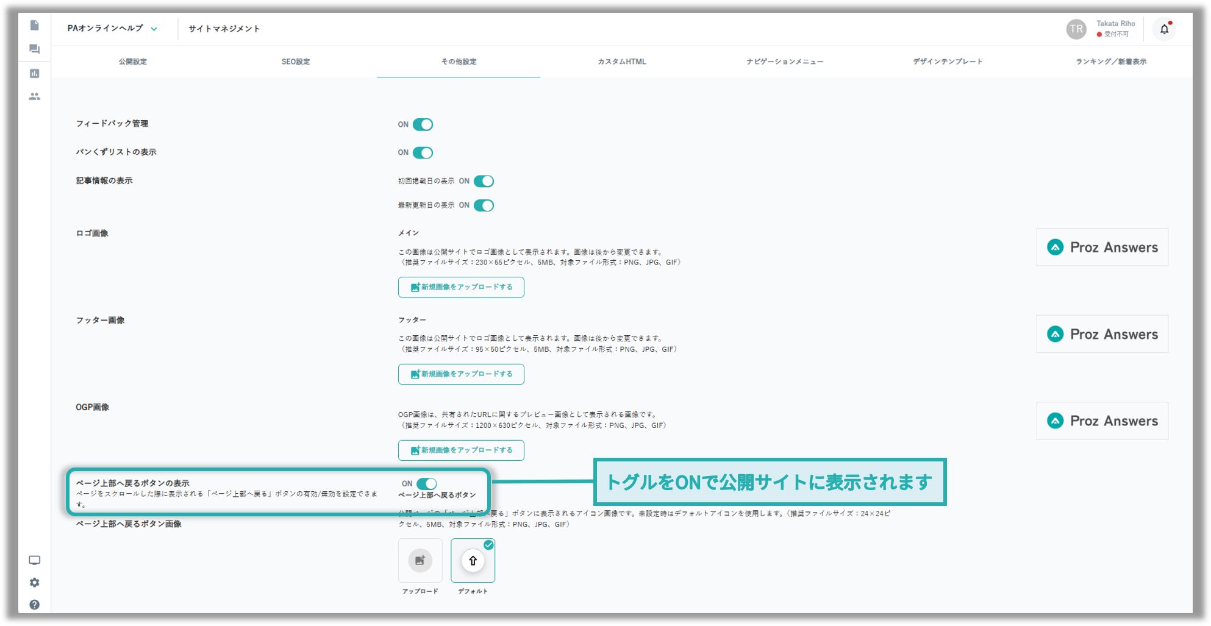
Task: Switch to カスタムHTML tab
Action: (622, 62)
